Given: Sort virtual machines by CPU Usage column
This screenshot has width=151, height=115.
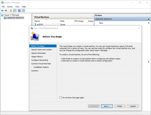Looking at the screenshot, I should (x=80, y=21).
